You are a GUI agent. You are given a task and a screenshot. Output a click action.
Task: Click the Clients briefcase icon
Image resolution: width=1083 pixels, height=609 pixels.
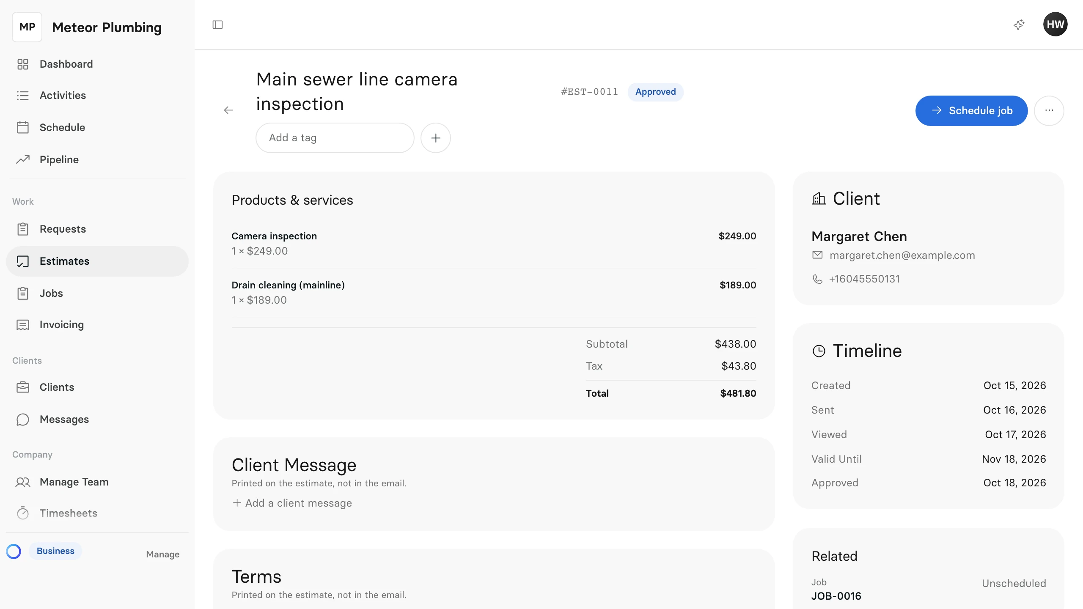[23, 387]
